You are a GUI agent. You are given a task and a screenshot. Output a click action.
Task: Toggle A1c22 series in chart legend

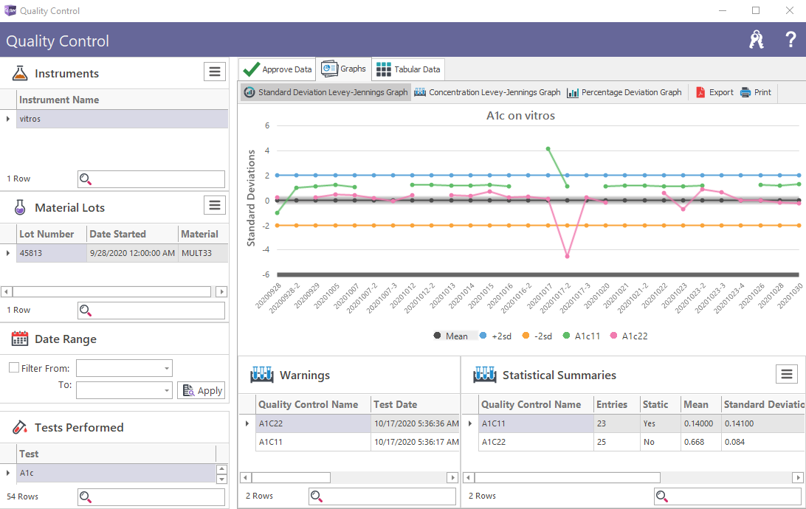click(x=627, y=336)
